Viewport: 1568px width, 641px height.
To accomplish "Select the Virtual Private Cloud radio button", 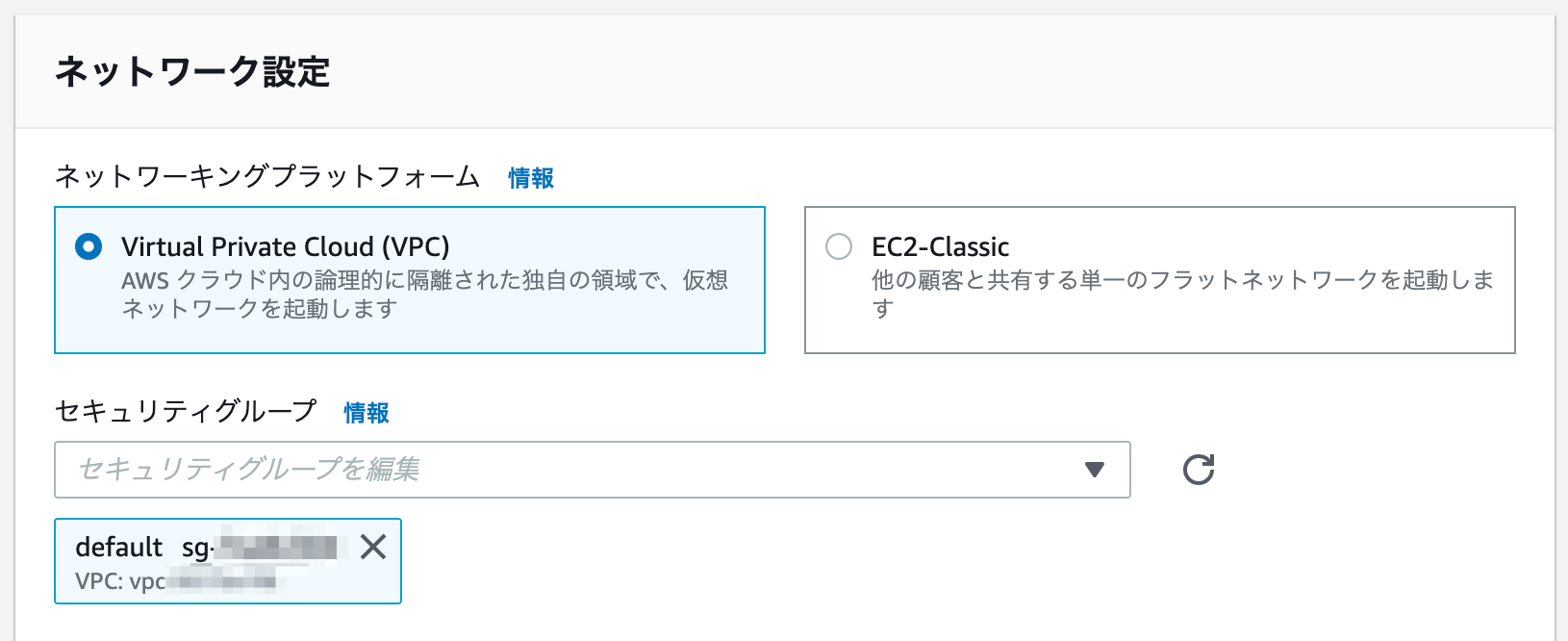I will point(89,246).
